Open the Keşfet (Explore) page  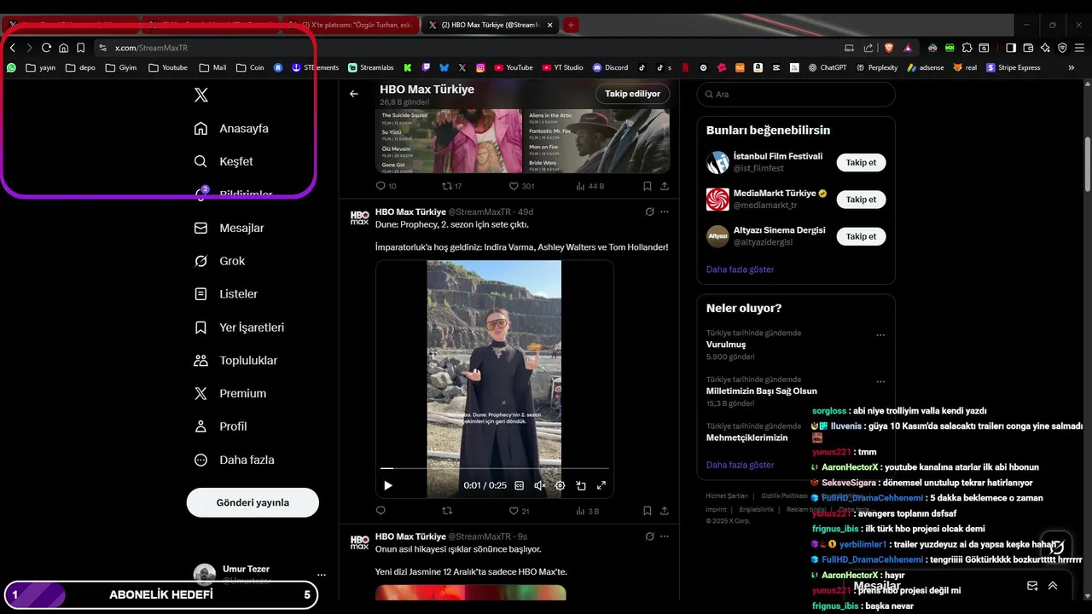[224, 161]
